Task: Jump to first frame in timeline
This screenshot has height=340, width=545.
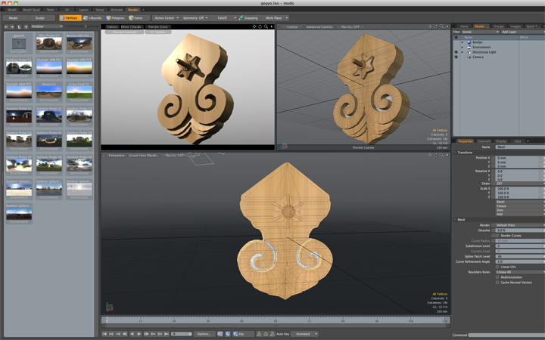Action: click(104, 334)
